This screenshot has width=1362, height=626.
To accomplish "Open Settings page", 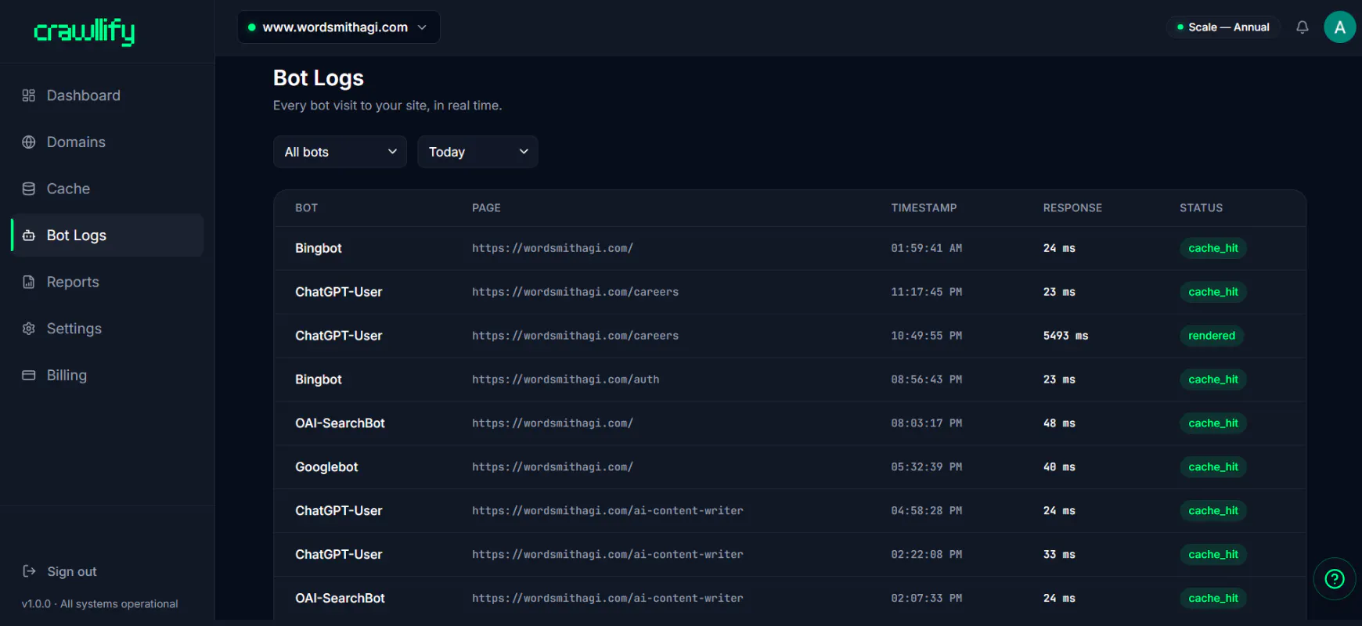I will tap(107, 329).
